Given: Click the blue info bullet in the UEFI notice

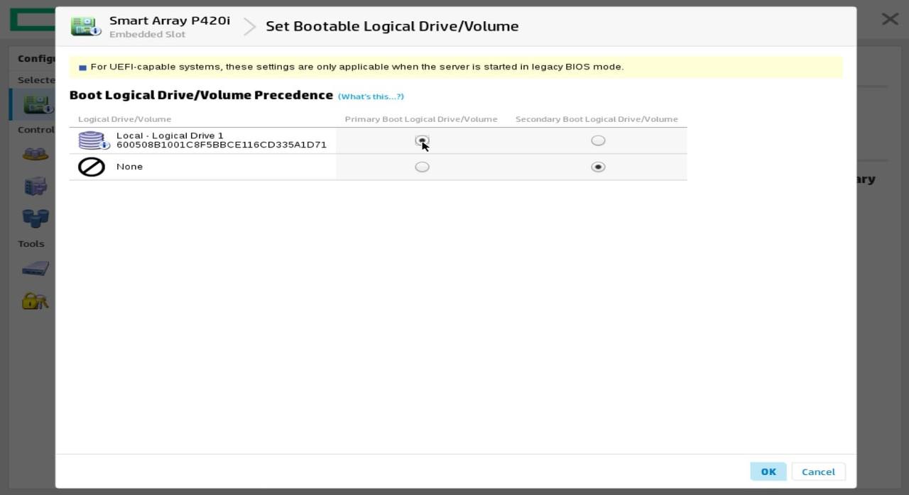Looking at the screenshot, I should tap(82, 67).
